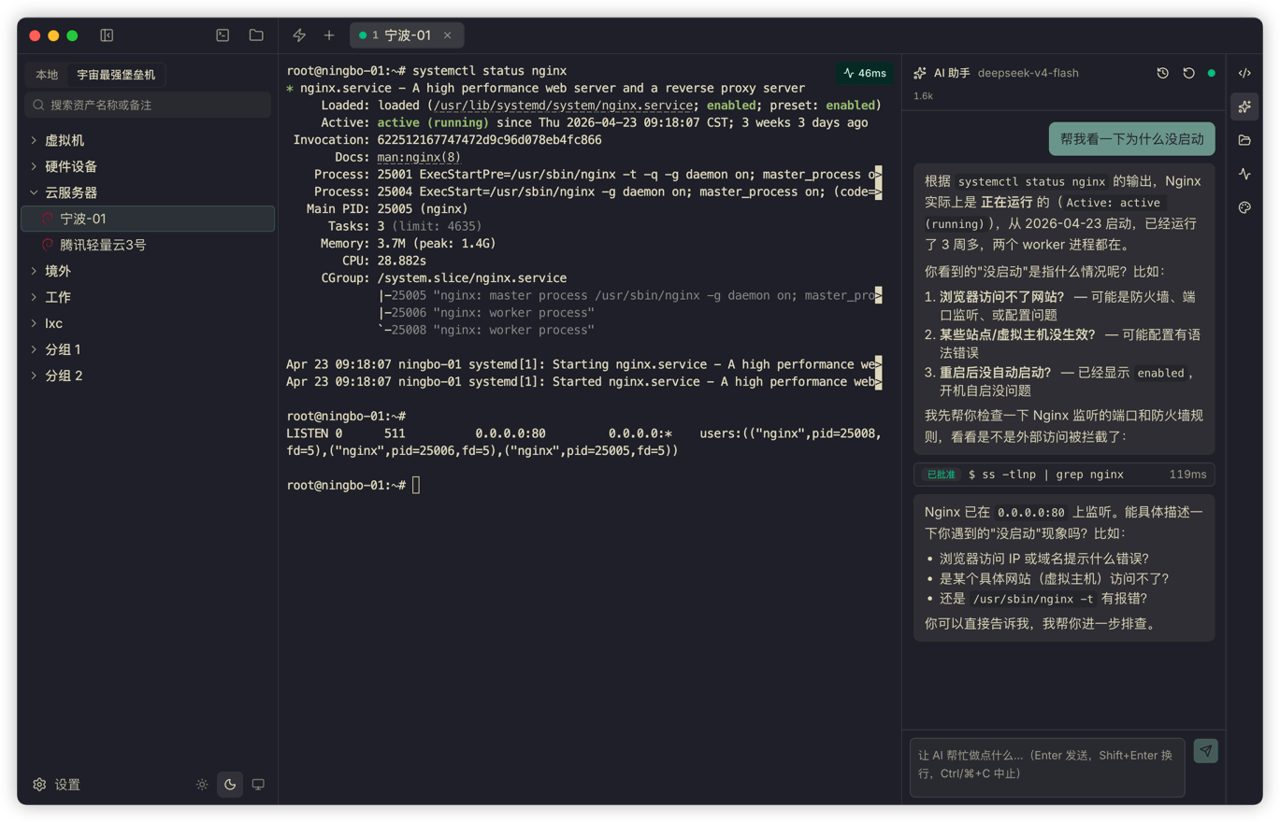Click the 'Tasks: 3 (limit: 4635)' line
Viewport: 1280px width, 822px height.
(x=405, y=226)
